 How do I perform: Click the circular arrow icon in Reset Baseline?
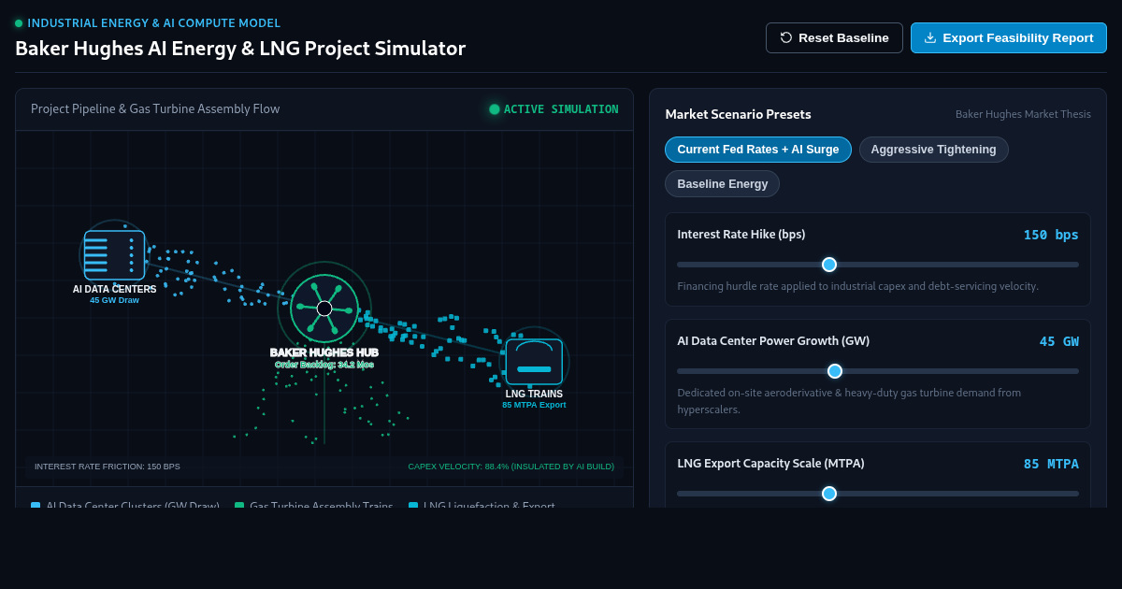(786, 38)
